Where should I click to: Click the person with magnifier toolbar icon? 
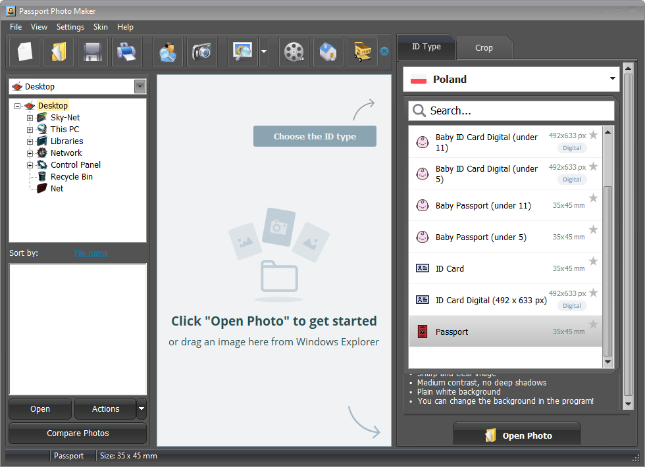(x=168, y=52)
